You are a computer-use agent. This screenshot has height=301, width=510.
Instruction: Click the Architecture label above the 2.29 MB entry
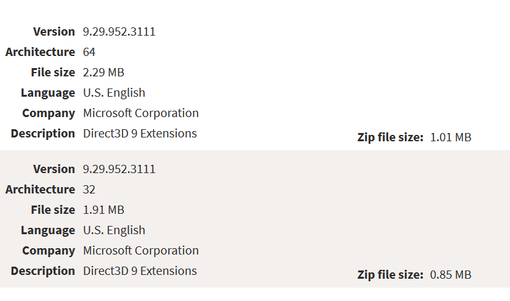point(40,52)
